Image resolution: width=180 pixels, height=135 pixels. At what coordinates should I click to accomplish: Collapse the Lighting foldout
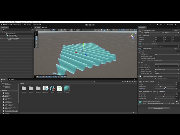pos(139,53)
